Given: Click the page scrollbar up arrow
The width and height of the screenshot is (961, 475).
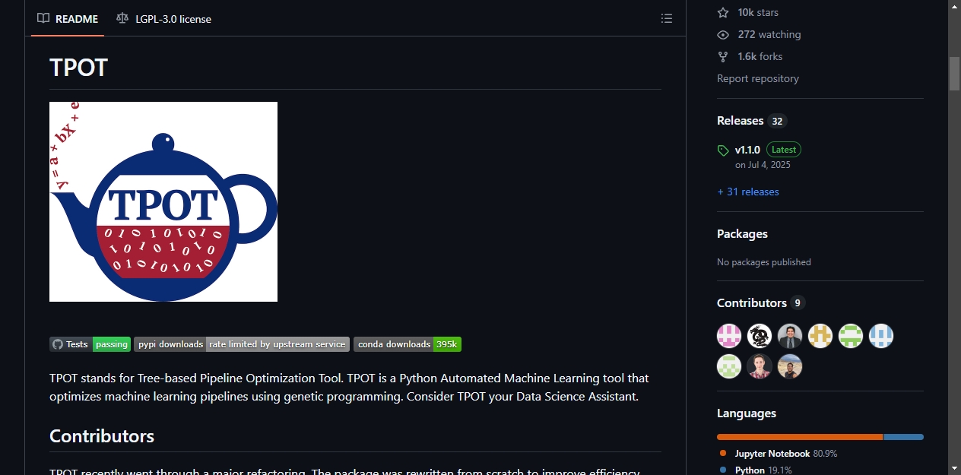Looking at the screenshot, I should pyautogui.click(x=954, y=7).
